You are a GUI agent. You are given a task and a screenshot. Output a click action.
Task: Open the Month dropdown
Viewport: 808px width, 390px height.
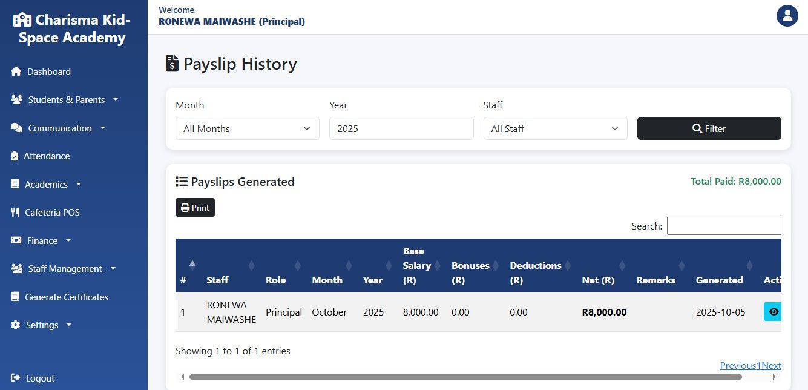click(247, 128)
